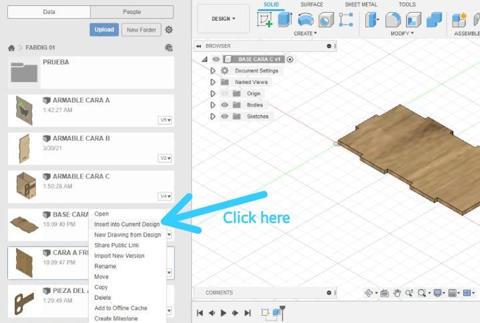Collapse the Browser panel arrows

[199, 46]
